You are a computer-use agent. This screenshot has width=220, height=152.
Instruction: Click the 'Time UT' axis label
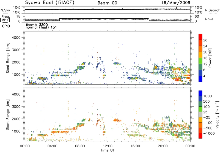tap(108, 150)
